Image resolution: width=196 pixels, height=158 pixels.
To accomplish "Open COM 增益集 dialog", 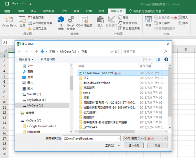I will 84,21.
